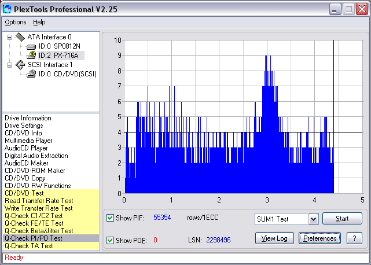Select Q-Check PI/PO Test
Screen dimensions: 371x265
point(51,238)
